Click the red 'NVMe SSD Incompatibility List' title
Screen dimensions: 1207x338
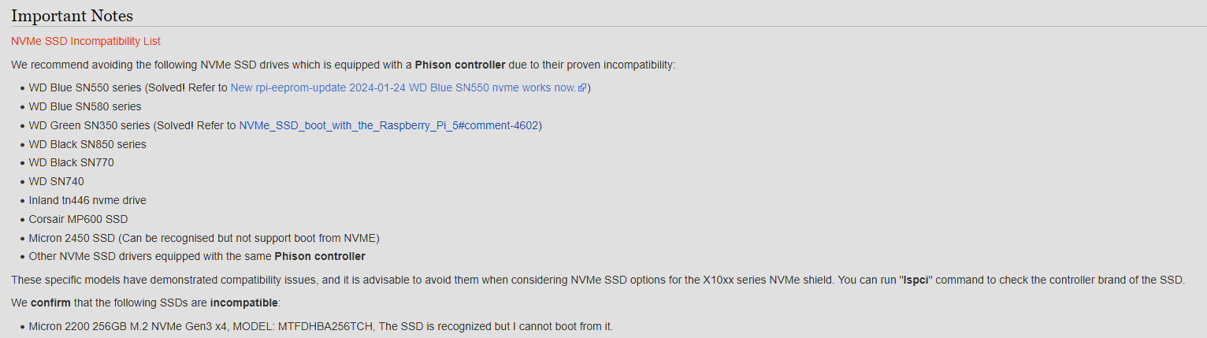click(86, 41)
